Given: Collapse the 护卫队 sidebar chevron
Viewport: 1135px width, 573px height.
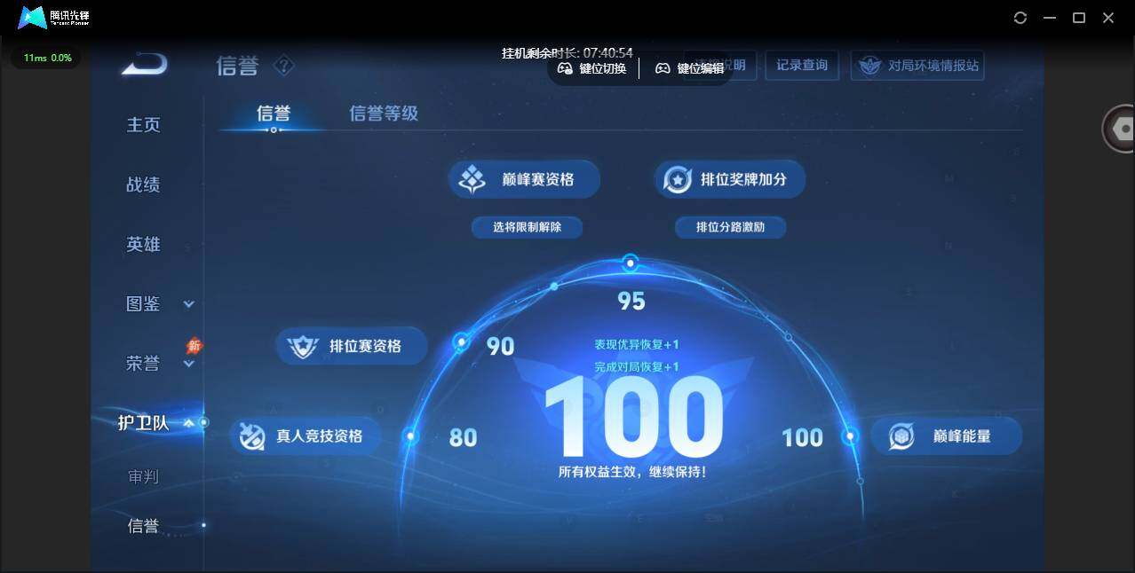Looking at the screenshot, I should click(188, 423).
